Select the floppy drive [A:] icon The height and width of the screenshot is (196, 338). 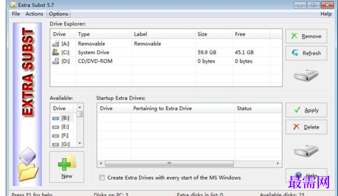point(56,44)
